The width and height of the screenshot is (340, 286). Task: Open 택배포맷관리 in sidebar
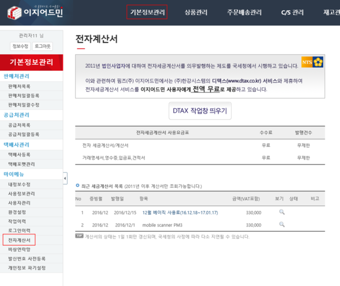22,164
